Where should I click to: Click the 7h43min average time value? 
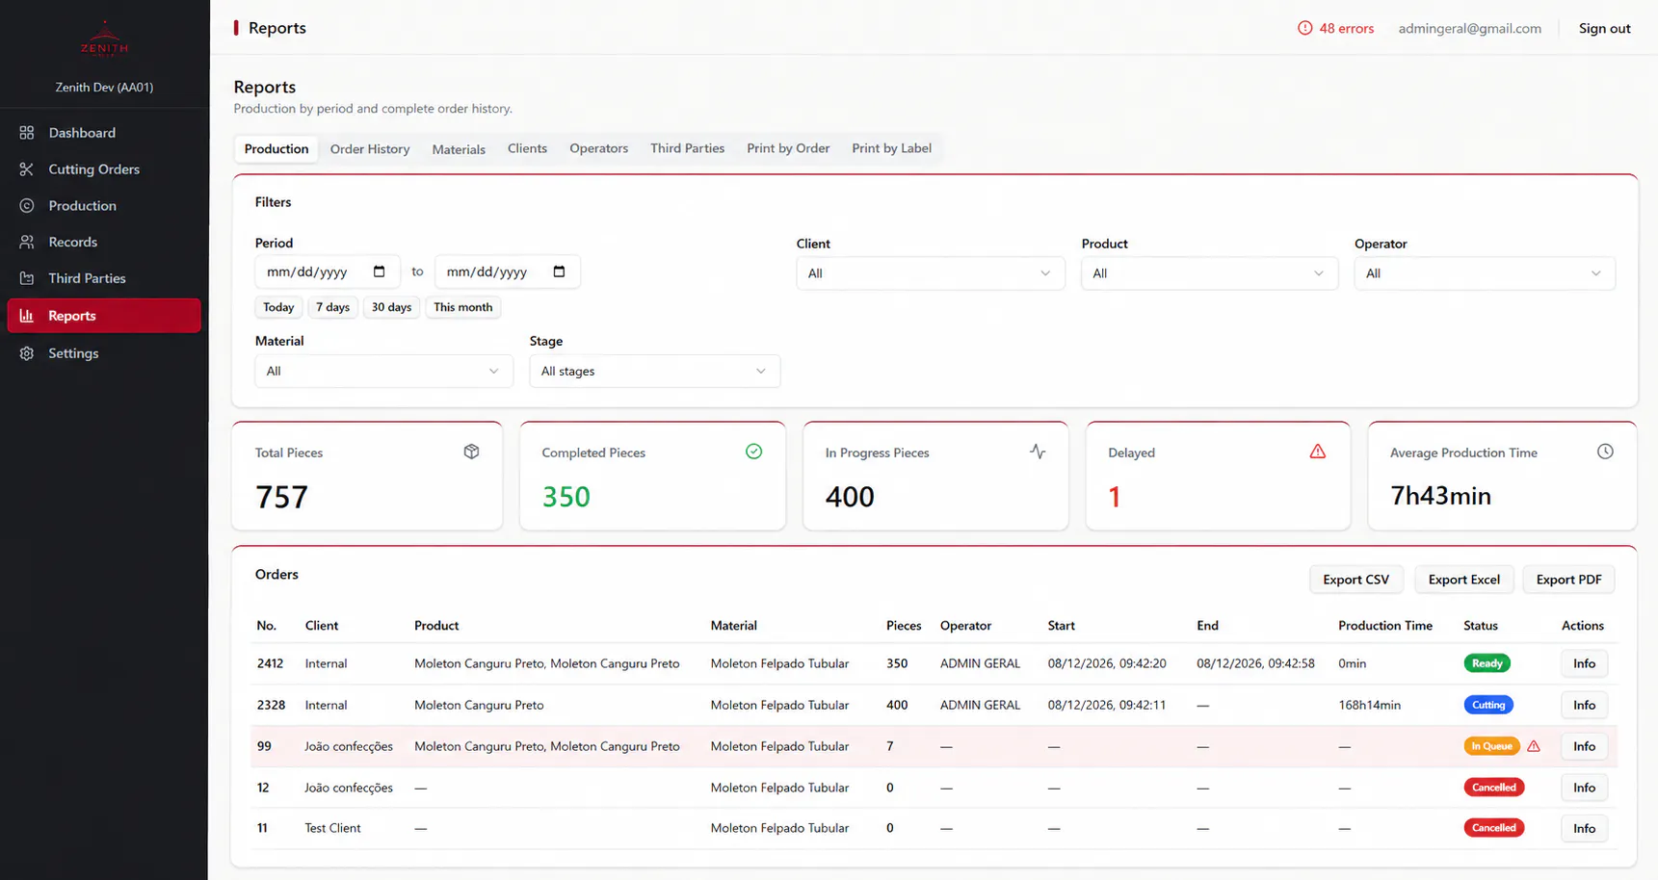tap(1440, 496)
